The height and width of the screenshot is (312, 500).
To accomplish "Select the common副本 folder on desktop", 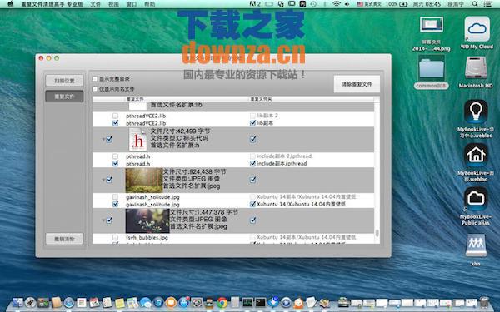I will [431, 67].
